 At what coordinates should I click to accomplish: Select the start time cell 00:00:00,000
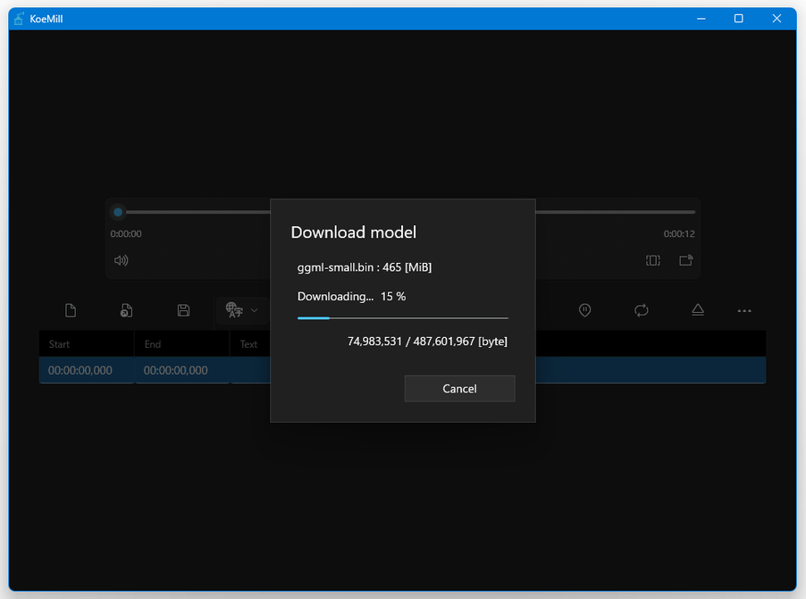80,370
